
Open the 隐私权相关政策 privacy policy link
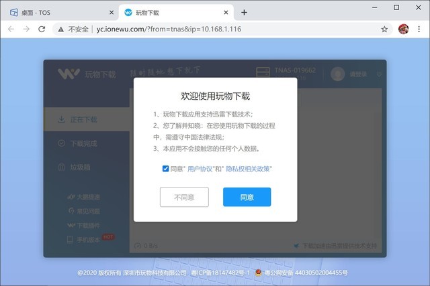coord(248,169)
